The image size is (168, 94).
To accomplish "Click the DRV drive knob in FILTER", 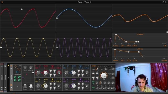I will click(97, 69).
